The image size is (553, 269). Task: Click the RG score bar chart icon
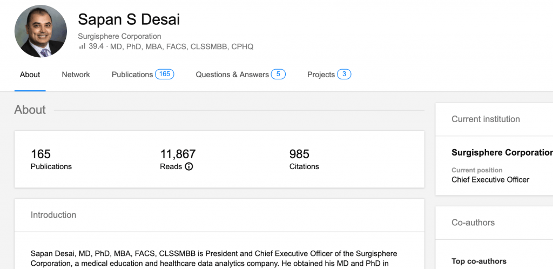pos(82,46)
